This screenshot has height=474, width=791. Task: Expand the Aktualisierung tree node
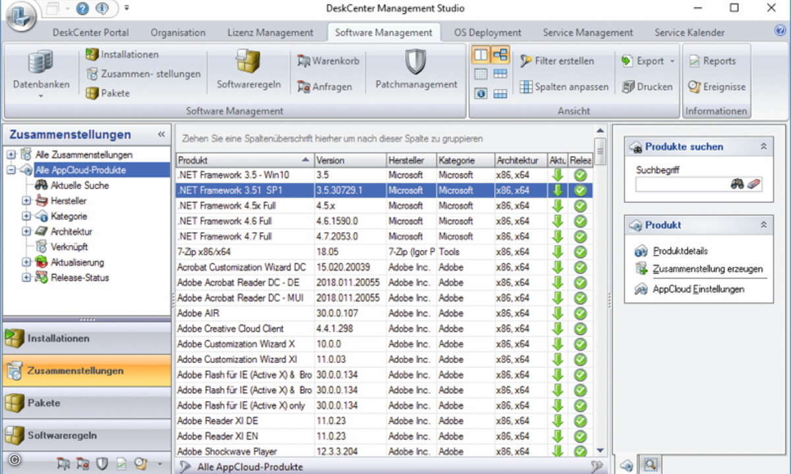point(26,262)
